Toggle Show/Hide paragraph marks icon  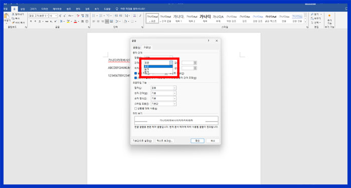tap(140, 15)
